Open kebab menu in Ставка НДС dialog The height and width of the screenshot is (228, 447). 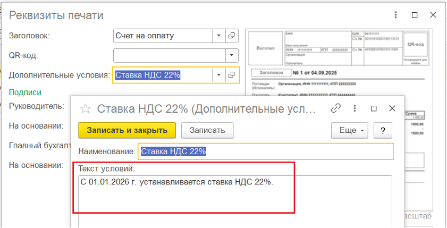[355, 108]
